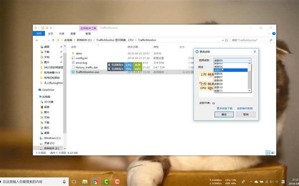Screen dimensions: 299x186
Task: Open Windows (C:) drive in navigation pane
Action: [50, 138]
